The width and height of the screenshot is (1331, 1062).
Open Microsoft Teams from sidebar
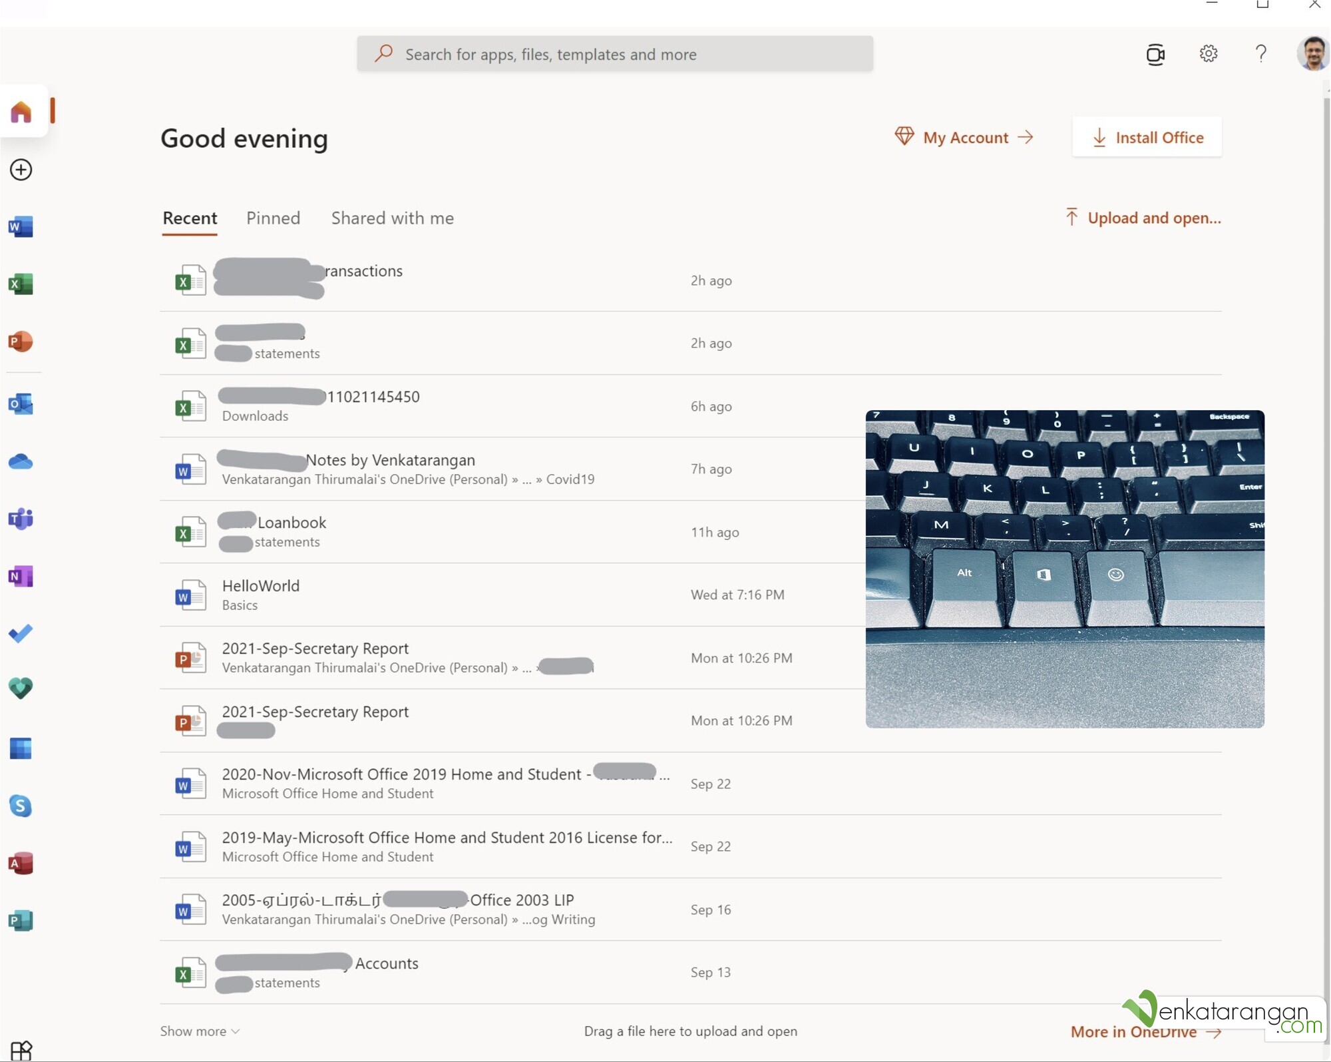21,519
